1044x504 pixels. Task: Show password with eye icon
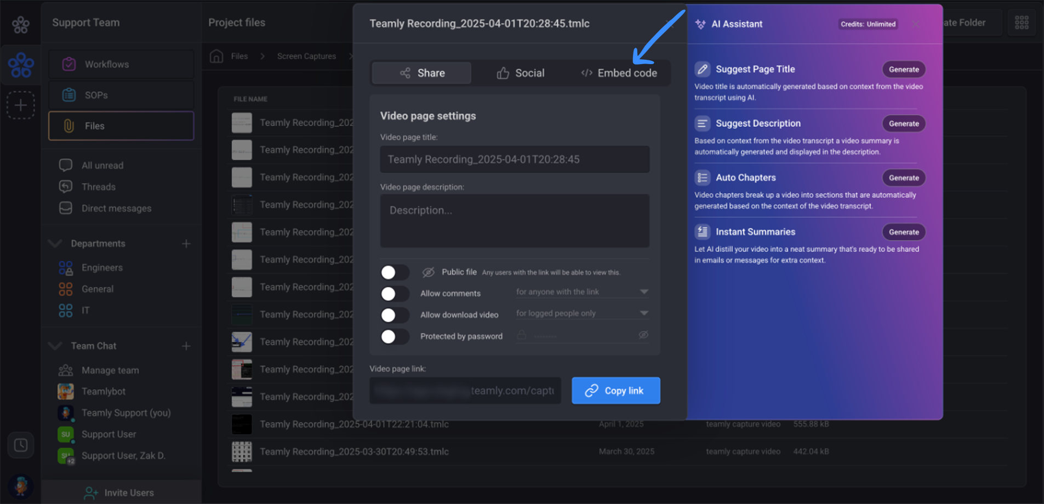click(x=643, y=335)
